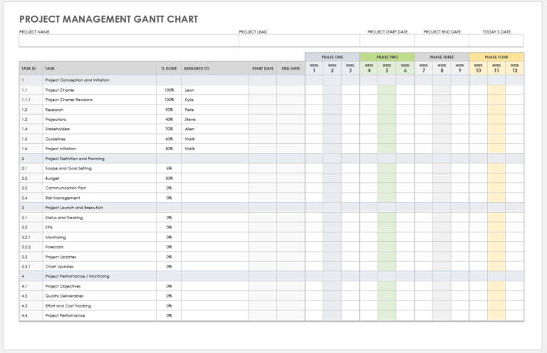Screen dimensions: 547x353
Task: Click the Chart Updates task cell
Action: coord(100,267)
